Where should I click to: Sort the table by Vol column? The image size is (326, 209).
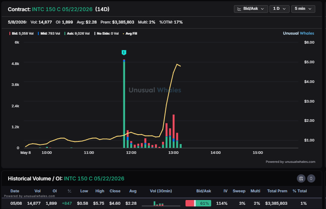(37, 191)
